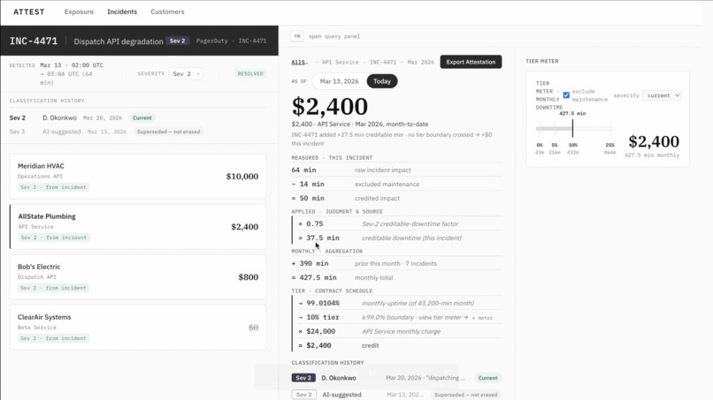This screenshot has width=713, height=400.
Task: Click the Alls.. breadcrumb link
Action: click(299, 62)
